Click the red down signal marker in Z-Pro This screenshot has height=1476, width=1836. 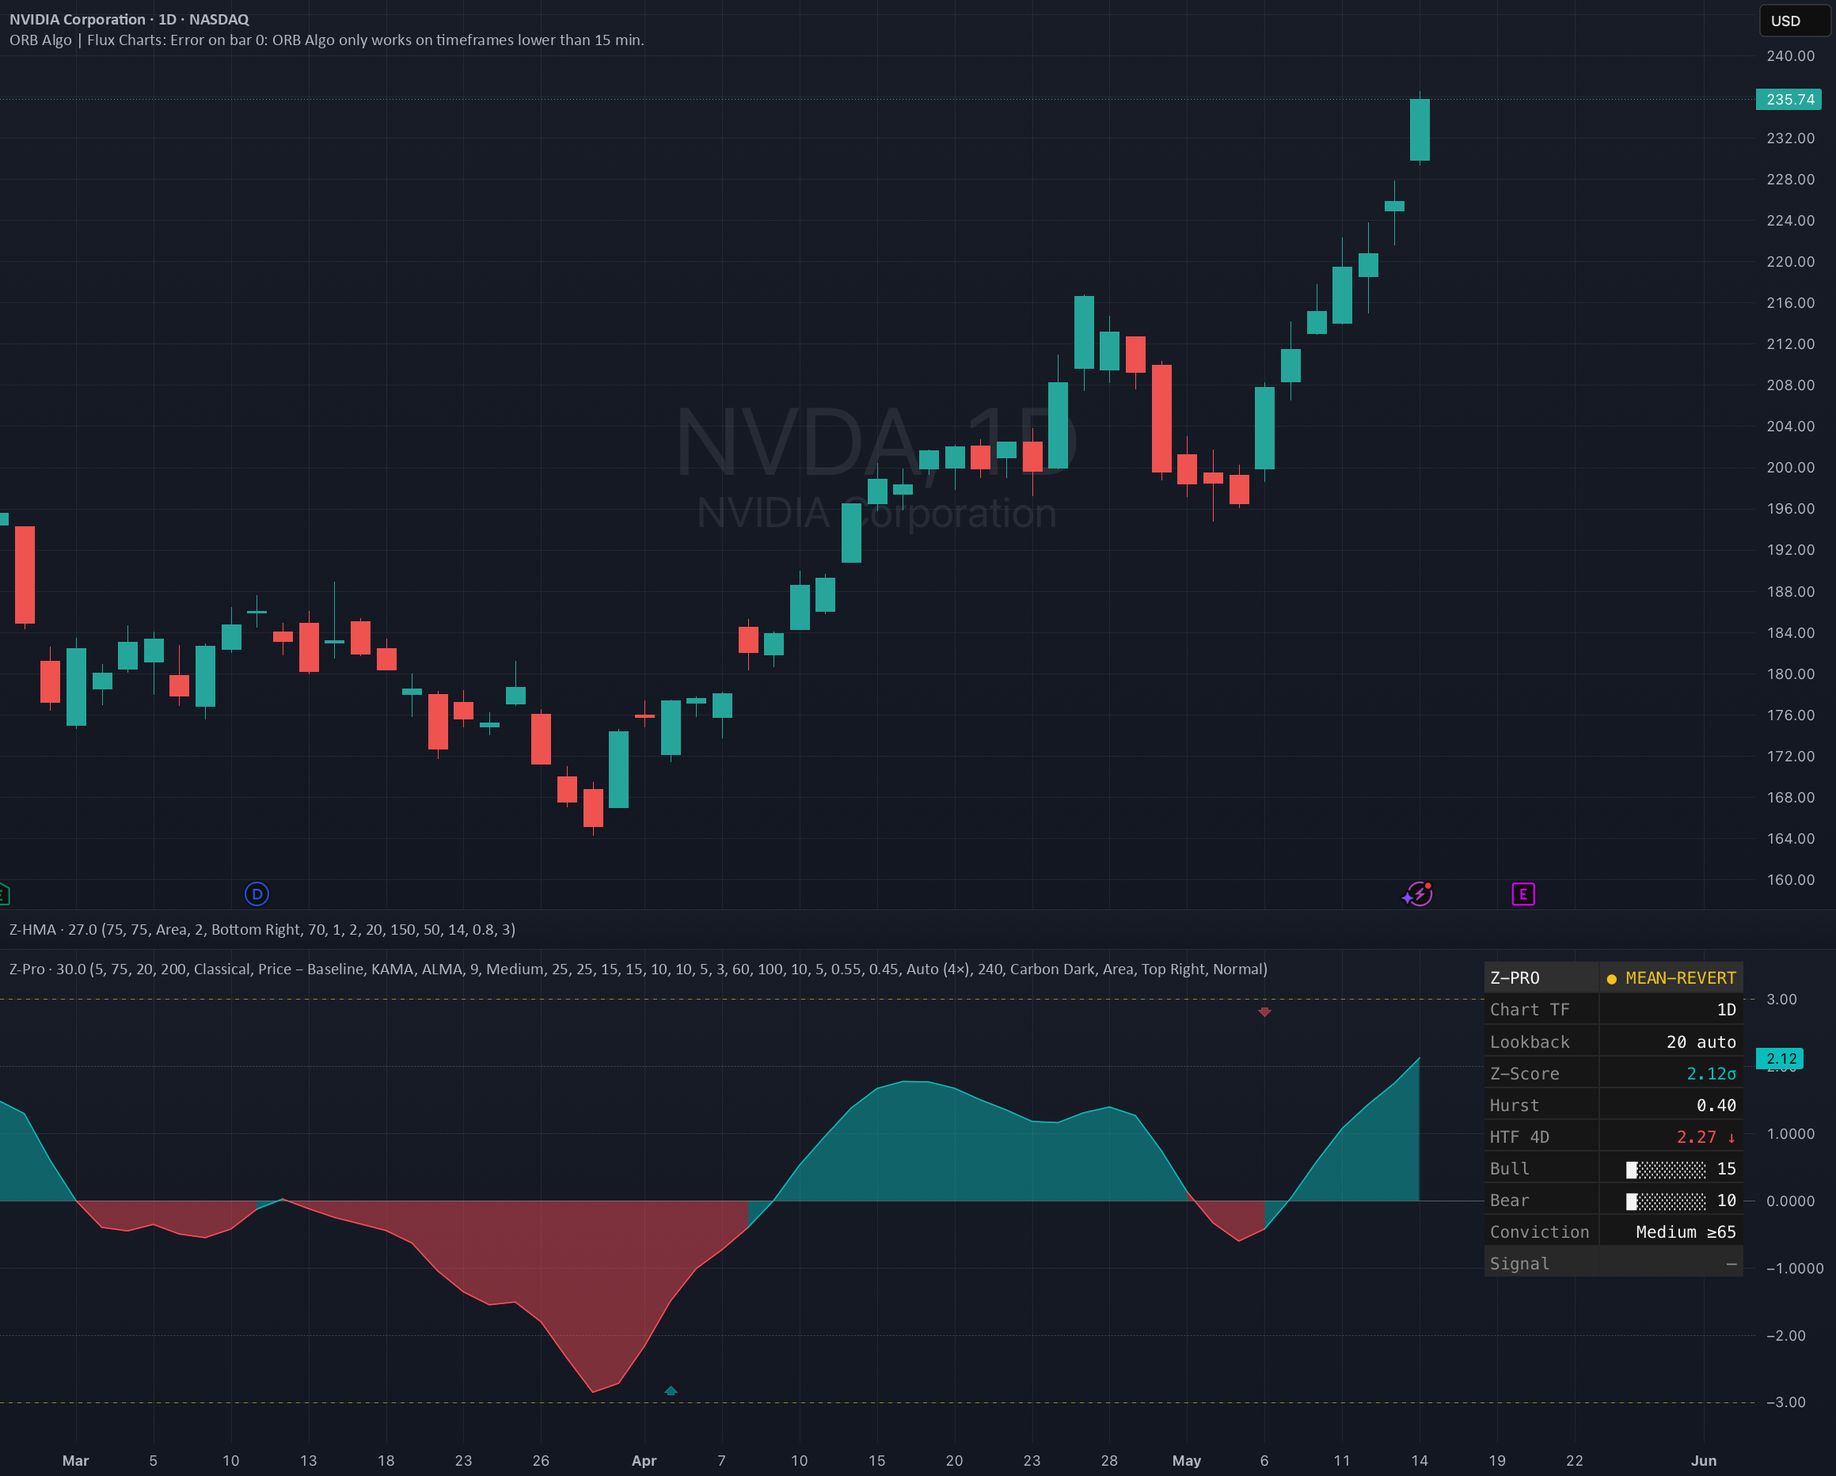pos(1264,1011)
